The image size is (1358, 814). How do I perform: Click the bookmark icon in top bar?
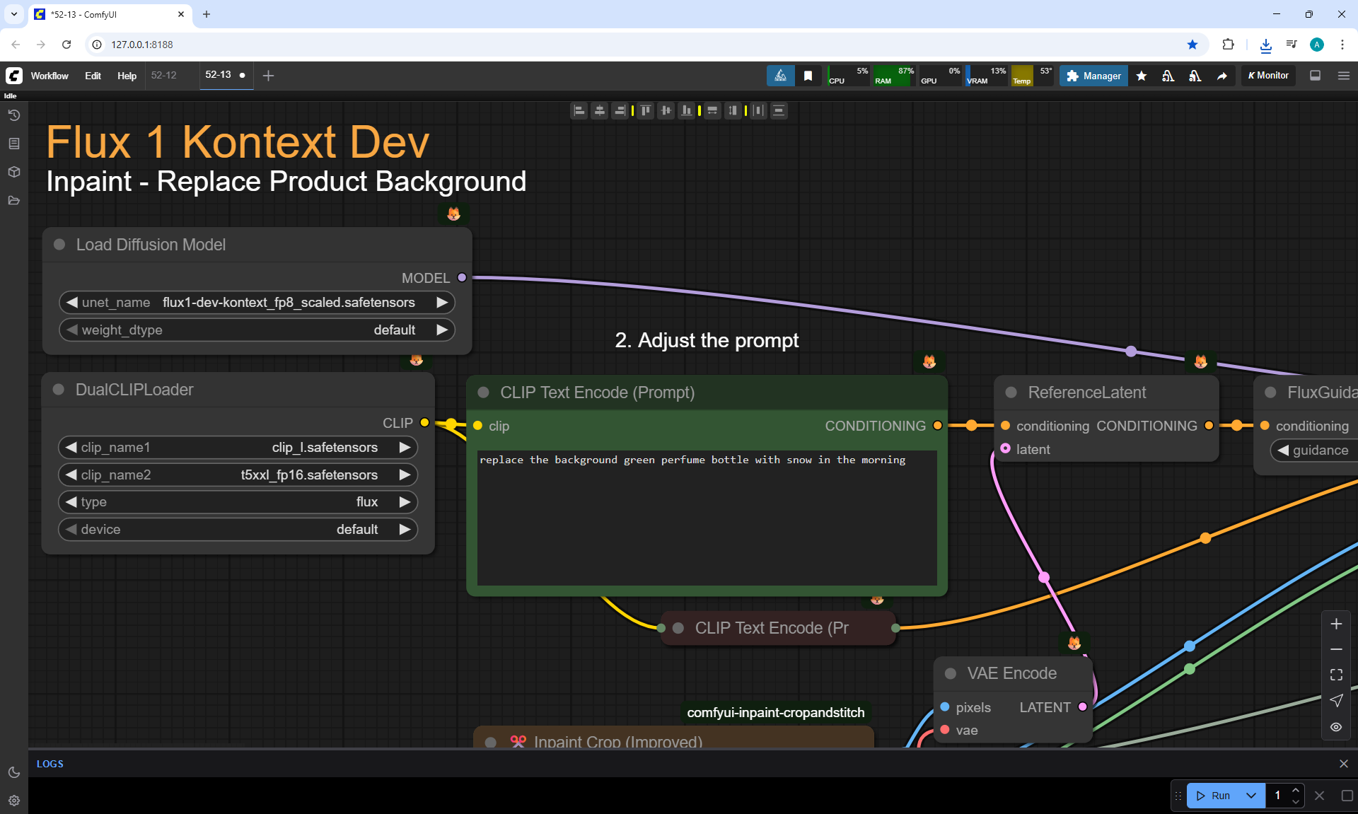click(808, 76)
